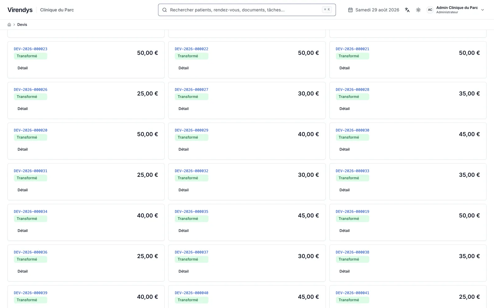This screenshot has width=494, height=308.
Task: Click the home breadcrumb icon
Action: pyautogui.click(x=9, y=25)
